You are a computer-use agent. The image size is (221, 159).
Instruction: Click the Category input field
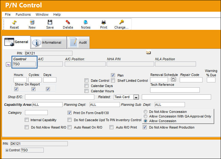(x=36, y=113)
